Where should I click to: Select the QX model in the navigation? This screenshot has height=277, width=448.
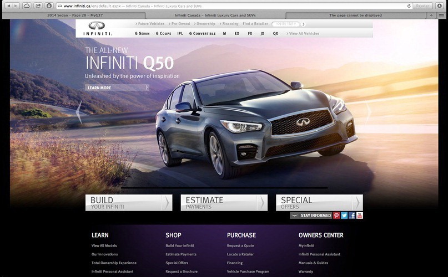275,33
